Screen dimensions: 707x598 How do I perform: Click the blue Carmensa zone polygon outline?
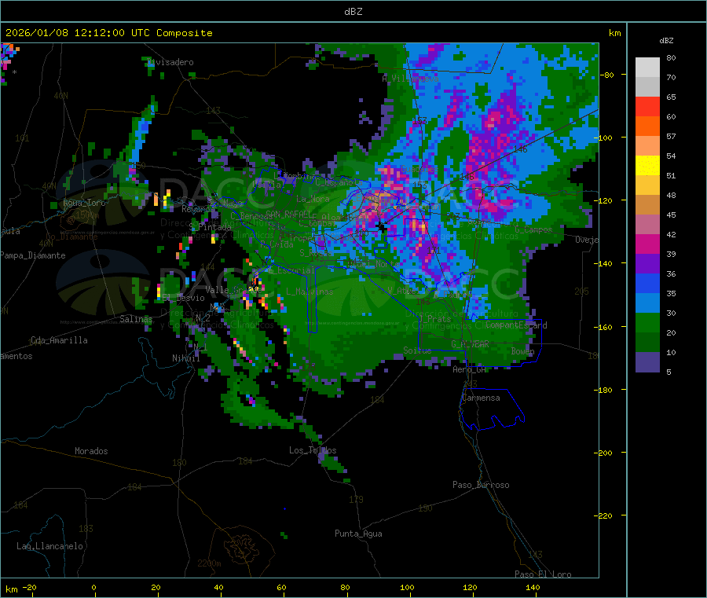point(492,409)
